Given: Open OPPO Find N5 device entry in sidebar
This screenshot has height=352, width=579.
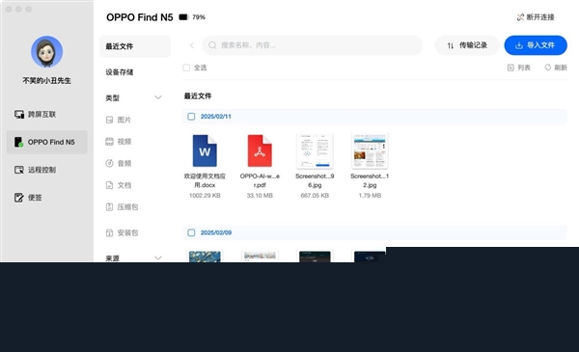Looking at the screenshot, I should 47,142.
